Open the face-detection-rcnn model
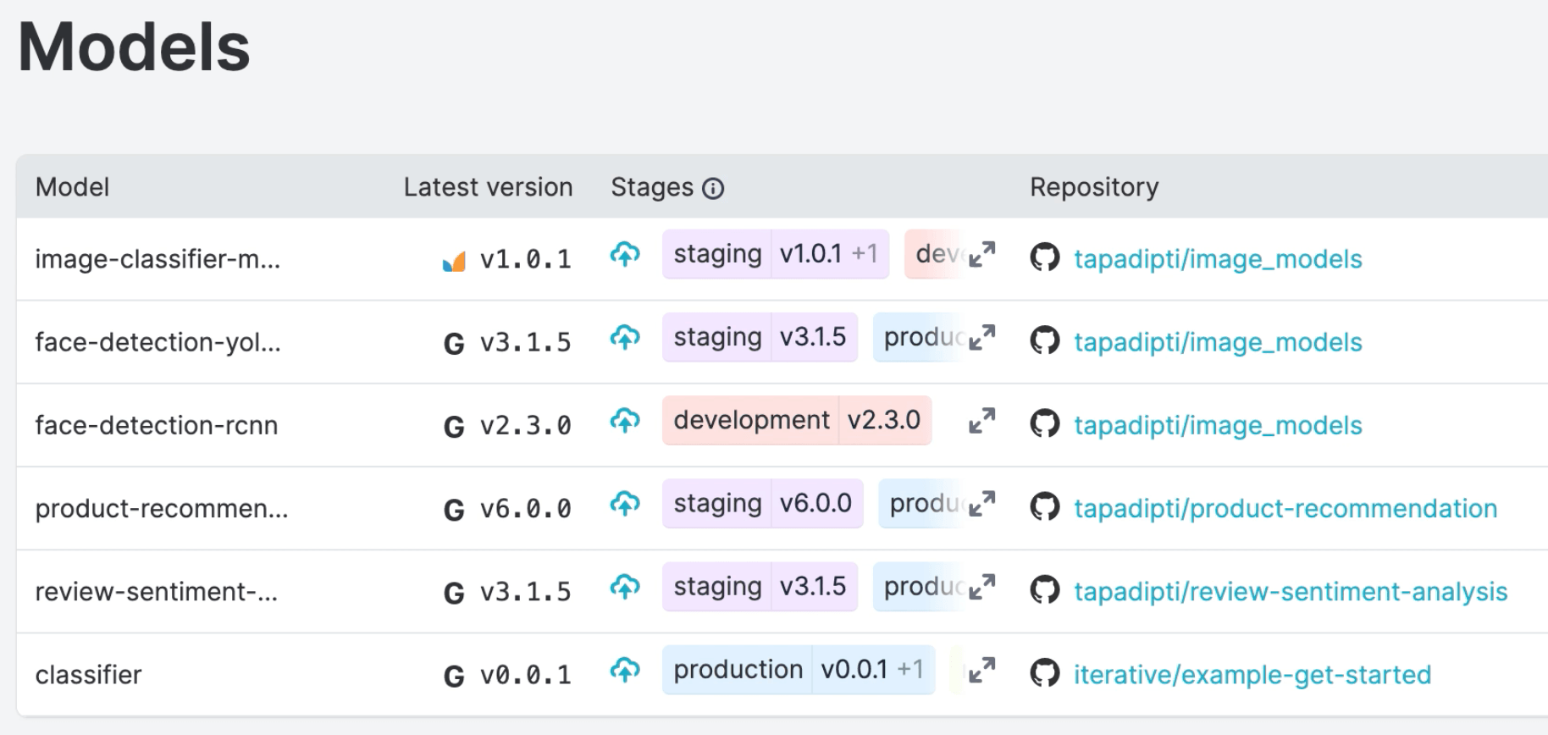Image resolution: width=1548 pixels, height=735 pixels. pyautogui.click(x=156, y=425)
